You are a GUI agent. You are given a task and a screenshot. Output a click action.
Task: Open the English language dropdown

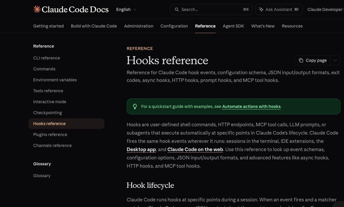pyautogui.click(x=126, y=9)
